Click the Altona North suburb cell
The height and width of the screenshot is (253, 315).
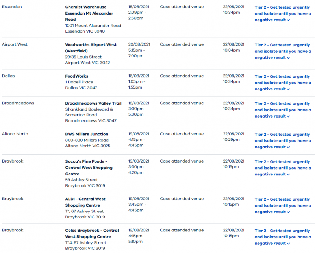tap(15, 134)
